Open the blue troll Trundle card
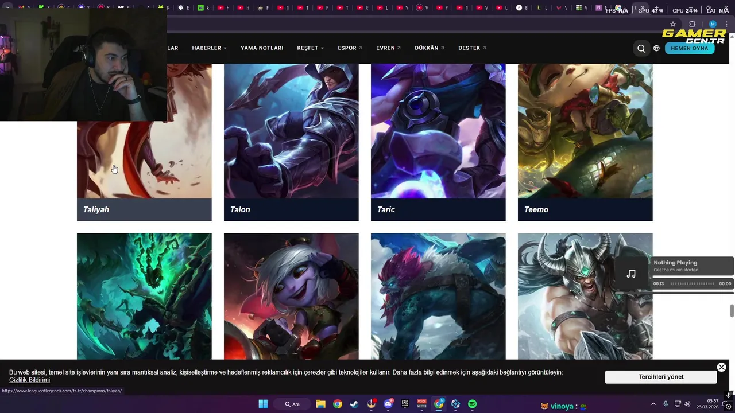This screenshot has height=413, width=735. (438, 296)
